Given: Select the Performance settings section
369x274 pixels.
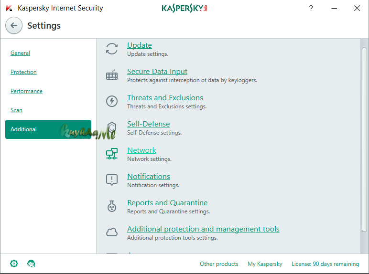Looking at the screenshot, I should coord(26,91).
